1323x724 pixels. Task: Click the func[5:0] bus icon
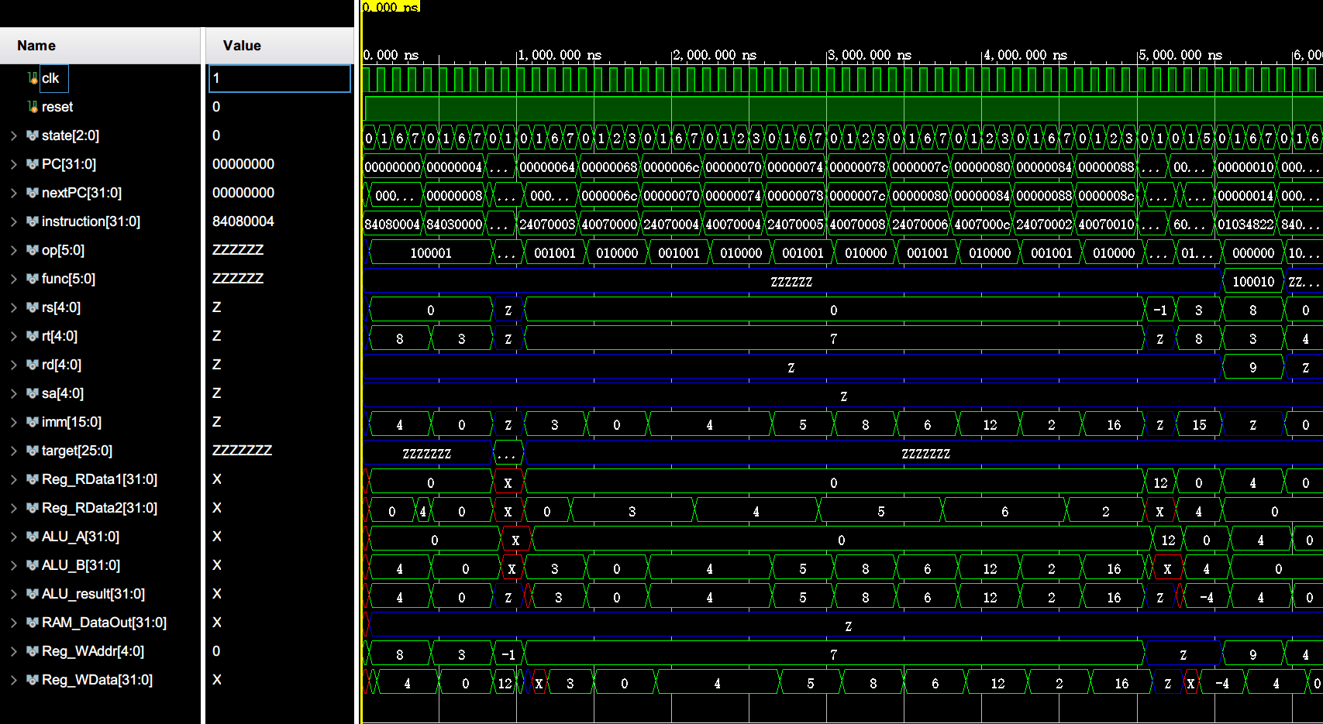(33, 279)
